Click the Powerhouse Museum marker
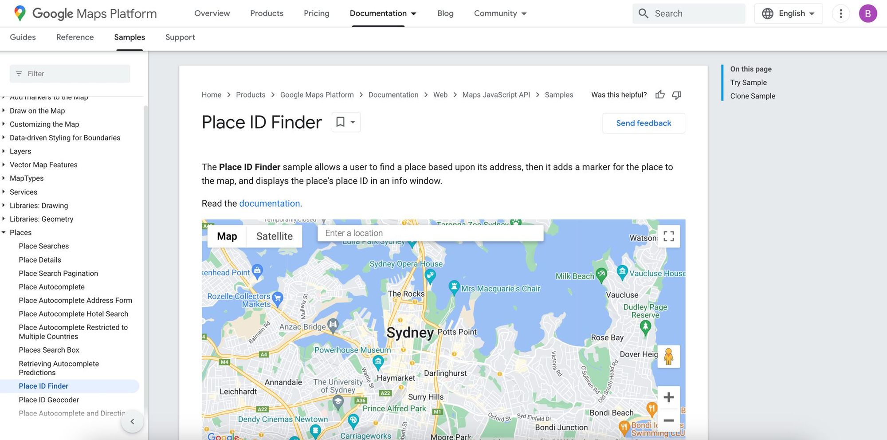887x440 pixels. coord(378,362)
